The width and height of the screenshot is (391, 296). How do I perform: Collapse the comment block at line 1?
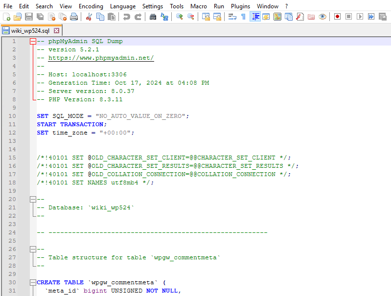coord(33,42)
